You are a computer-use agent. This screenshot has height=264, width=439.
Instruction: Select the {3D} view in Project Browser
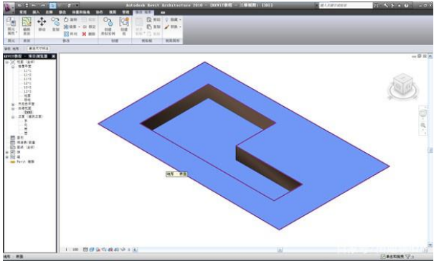point(28,112)
